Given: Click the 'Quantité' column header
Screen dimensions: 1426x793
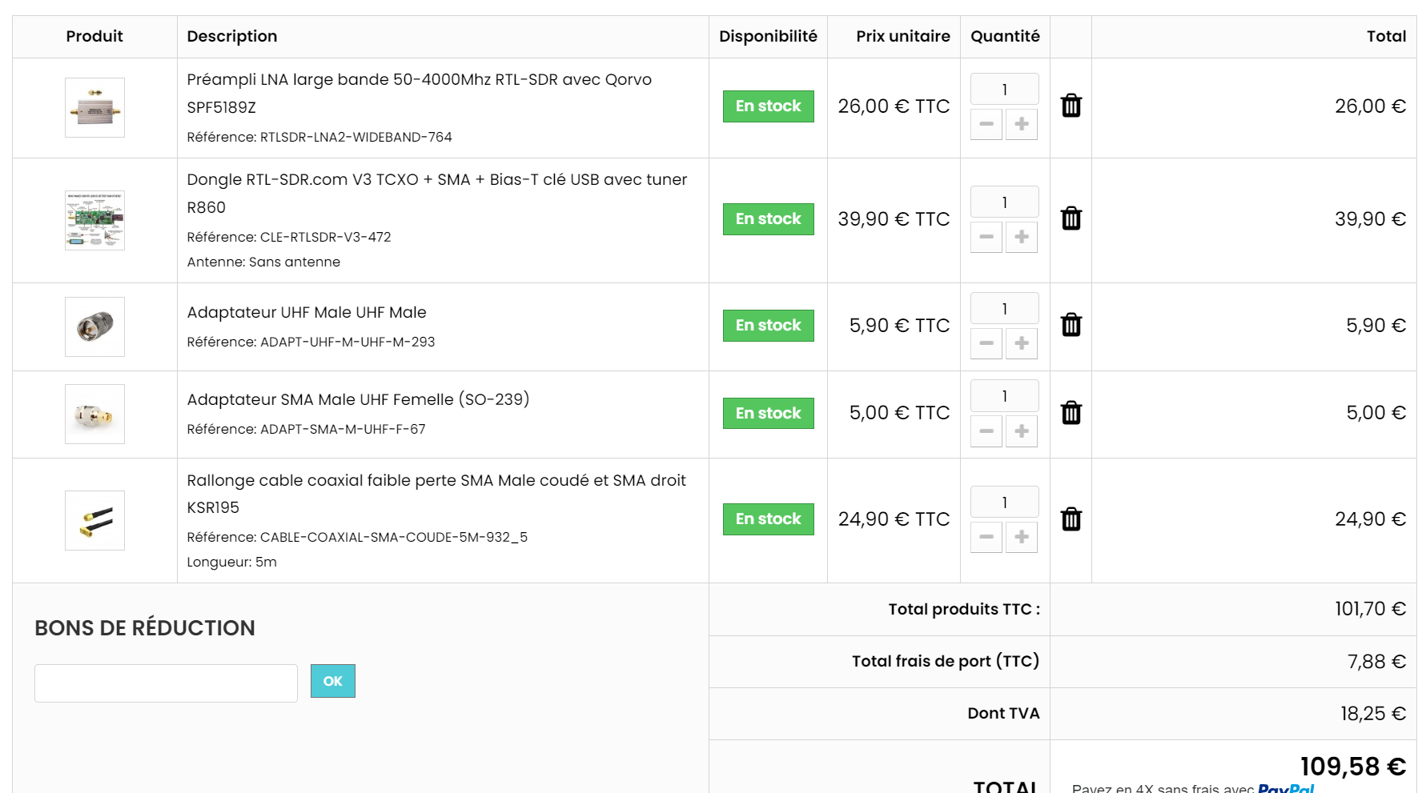Looking at the screenshot, I should coord(1005,36).
